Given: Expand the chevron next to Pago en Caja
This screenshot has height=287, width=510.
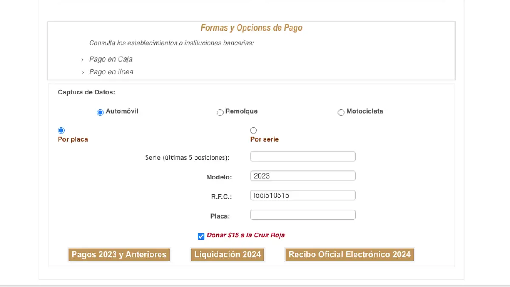Looking at the screenshot, I should 82,60.
